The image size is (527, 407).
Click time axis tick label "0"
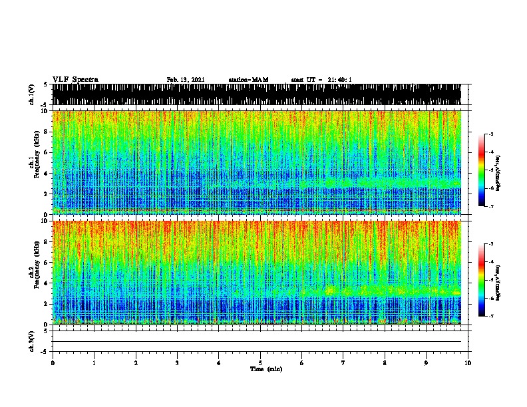pyautogui.click(x=53, y=363)
